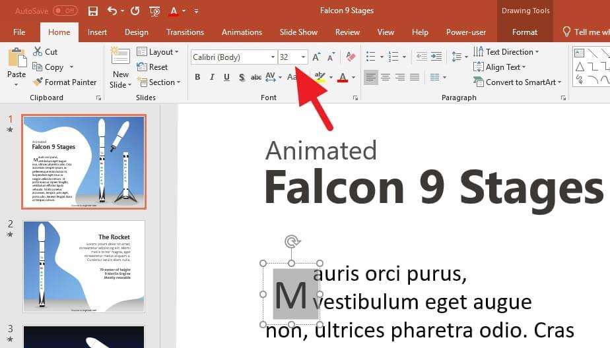Open the Drawing Tools Format tab

(x=524, y=32)
